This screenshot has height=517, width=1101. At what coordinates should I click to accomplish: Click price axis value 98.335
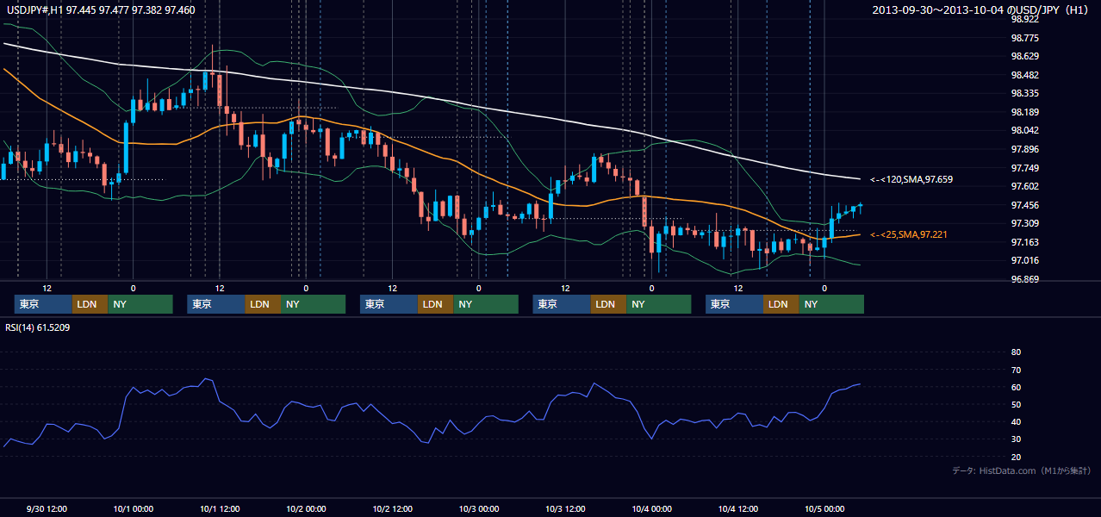[1024, 93]
